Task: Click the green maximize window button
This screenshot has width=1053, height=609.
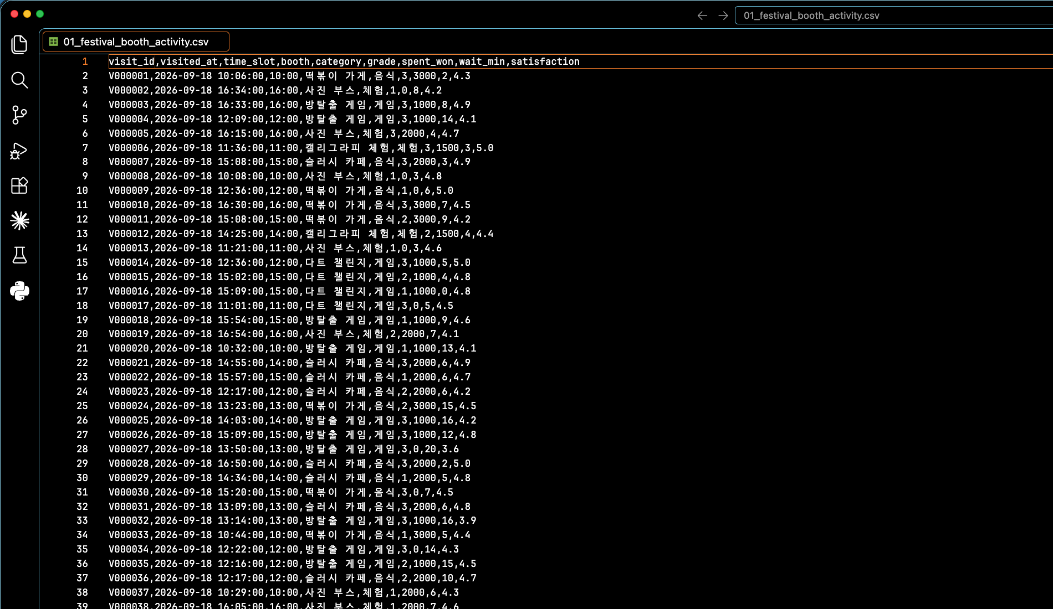Action: coord(40,14)
